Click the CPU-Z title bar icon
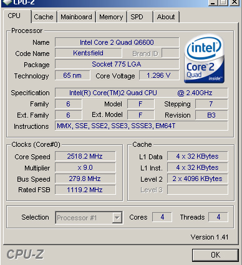242x265 pixels. [x=6, y=2]
